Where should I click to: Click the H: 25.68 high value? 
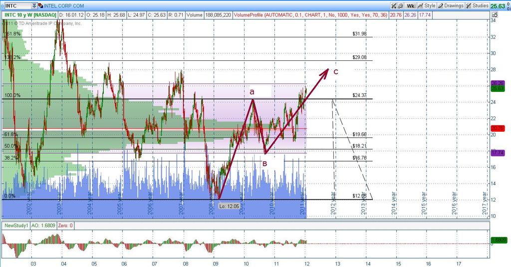coord(116,14)
